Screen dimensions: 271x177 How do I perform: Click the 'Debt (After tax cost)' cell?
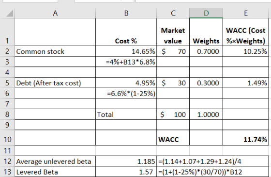(55, 83)
